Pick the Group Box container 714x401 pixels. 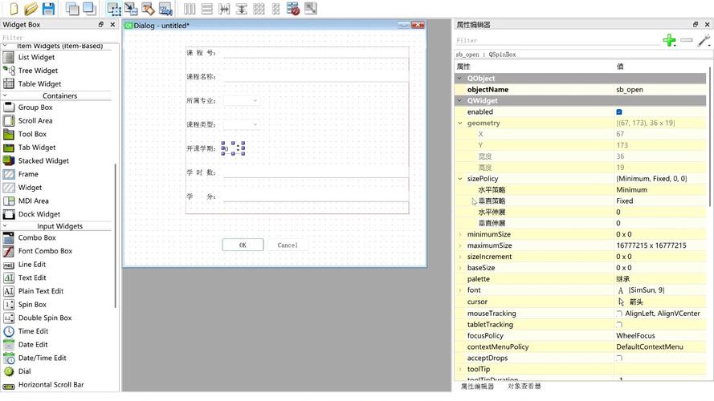(35, 107)
